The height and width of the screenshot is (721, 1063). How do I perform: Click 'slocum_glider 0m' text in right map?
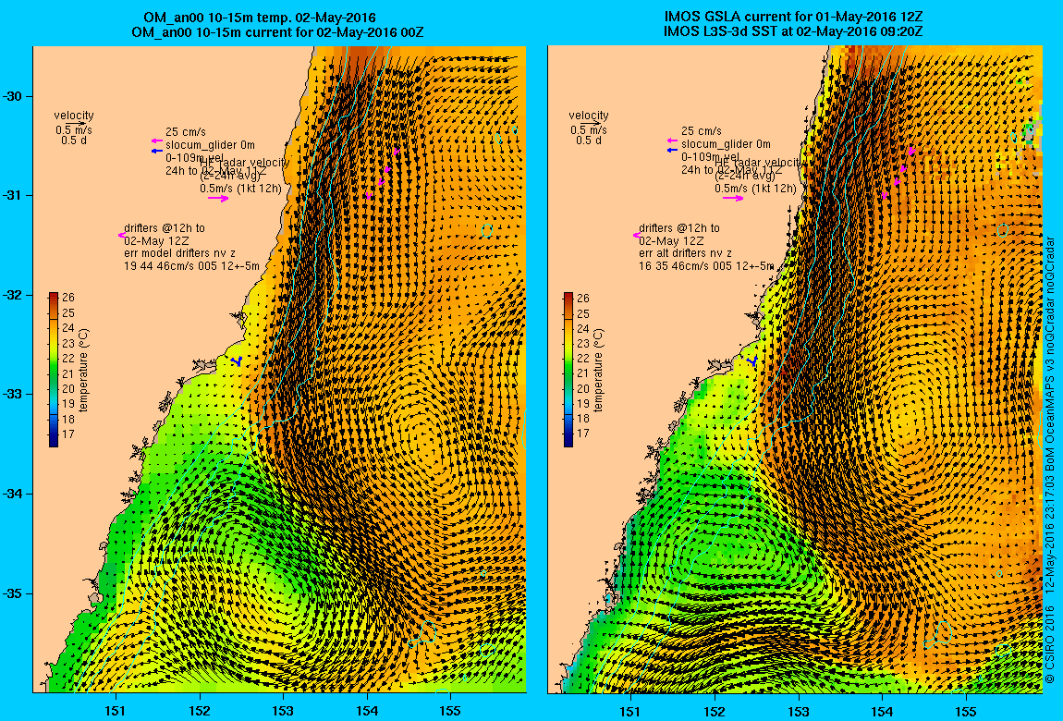pyautogui.click(x=726, y=144)
